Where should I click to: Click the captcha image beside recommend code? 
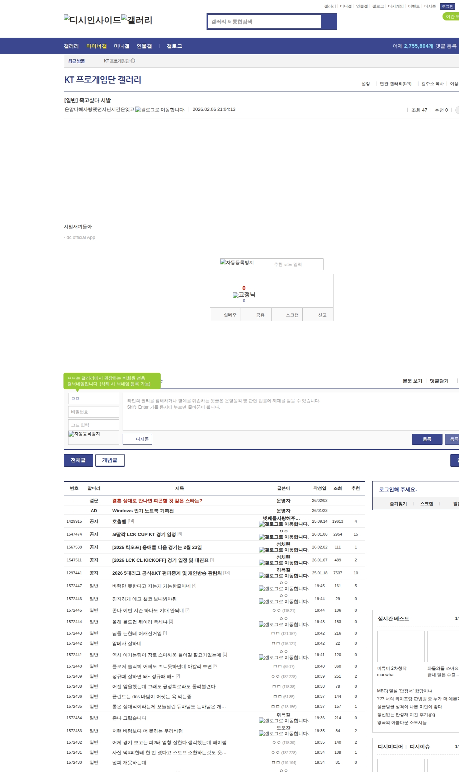(x=237, y=263)
